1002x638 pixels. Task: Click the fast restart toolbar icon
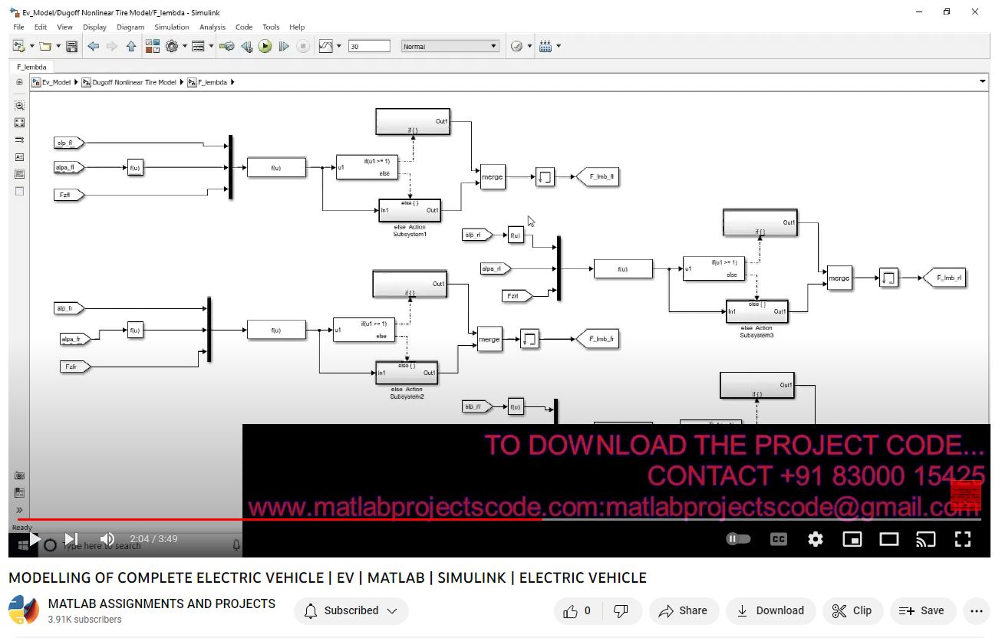pyautogui.click(x=227, y=47)
